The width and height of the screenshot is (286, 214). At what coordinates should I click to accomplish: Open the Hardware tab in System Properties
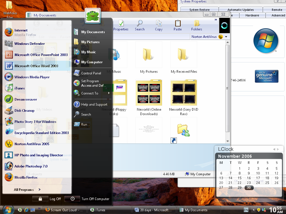click(252, 15)
